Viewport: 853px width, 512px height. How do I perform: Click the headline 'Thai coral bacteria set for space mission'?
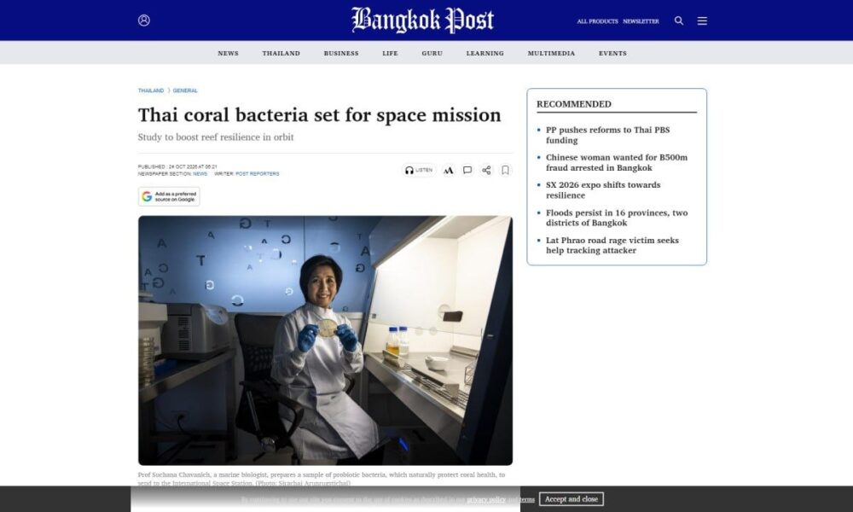pyautogui.click(x=319, y=115)
